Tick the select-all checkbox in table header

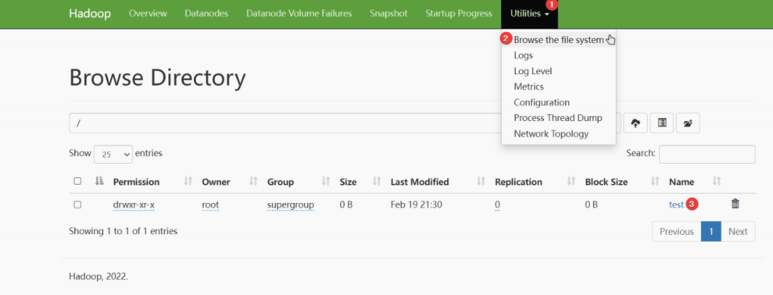coord(77,181)
